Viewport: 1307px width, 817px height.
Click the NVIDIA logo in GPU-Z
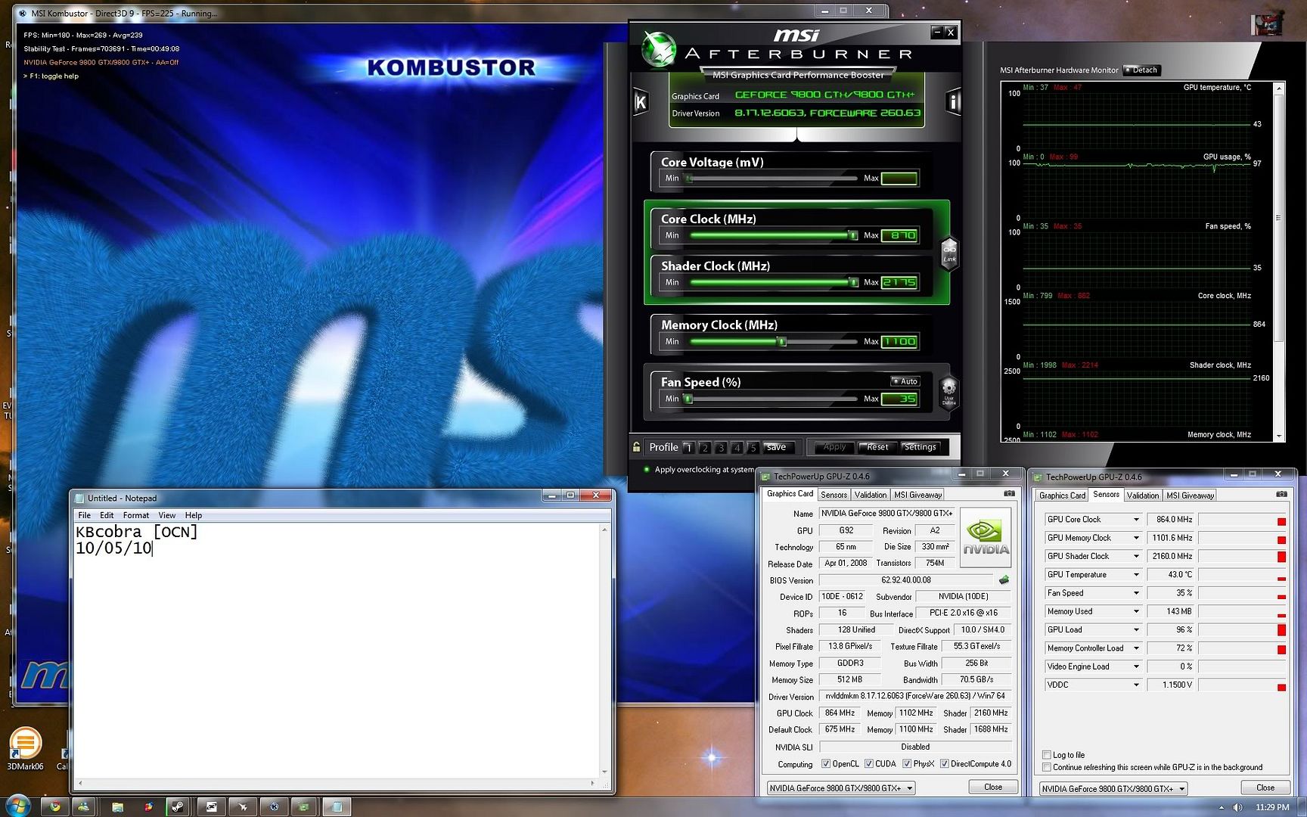(x=985, y=536)
